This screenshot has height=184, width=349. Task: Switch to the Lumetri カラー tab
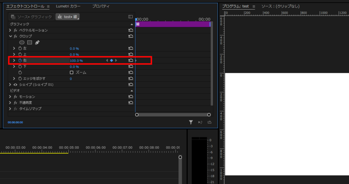tap(68, 6)
